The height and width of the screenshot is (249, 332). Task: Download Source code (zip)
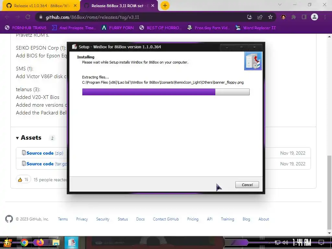coord(42,153)
